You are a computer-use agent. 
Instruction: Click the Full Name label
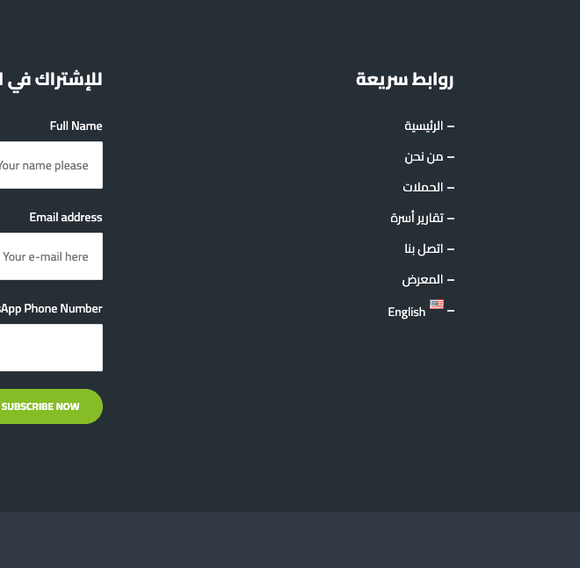tap(76, 126)
